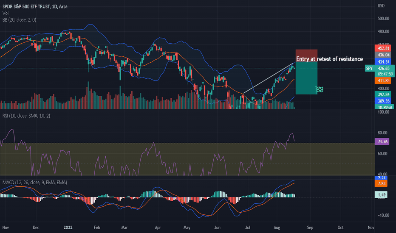This screenshot has height=233, width=396.
Task: Click the Sep label on time axis
Action: click(310, 228)
